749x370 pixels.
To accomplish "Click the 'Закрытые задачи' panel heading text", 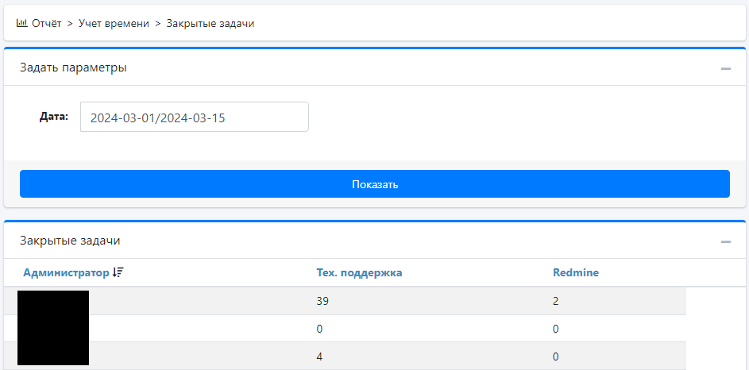I will tap(70, 241).
